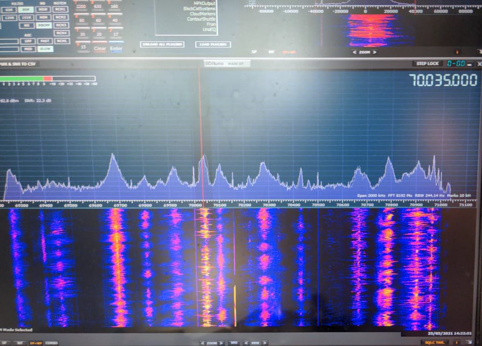482x346 pixels.
Task: Switch filter to 120K
Action: click(x=9, y=18)
